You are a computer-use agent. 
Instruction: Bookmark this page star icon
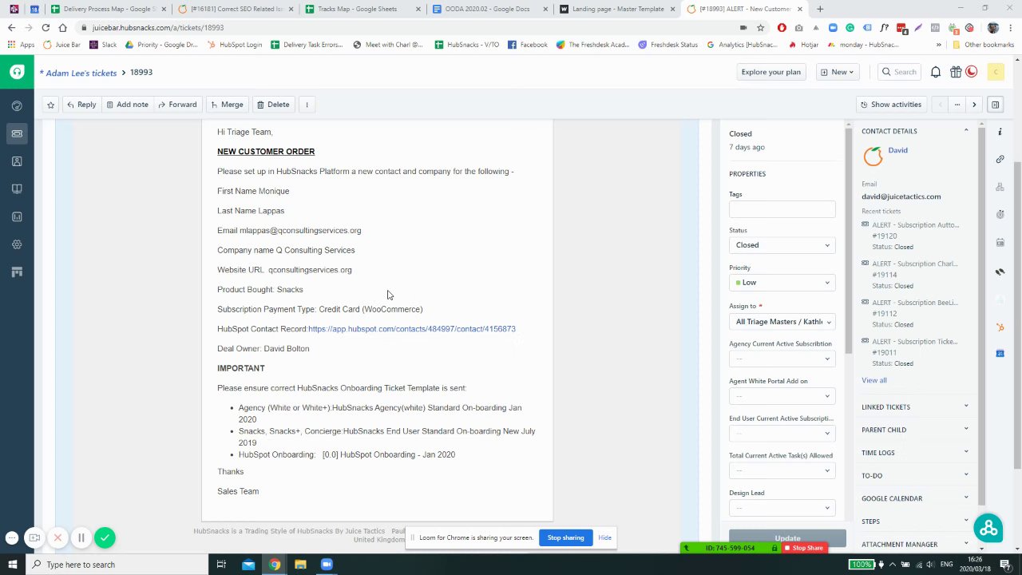click(760, 27)
